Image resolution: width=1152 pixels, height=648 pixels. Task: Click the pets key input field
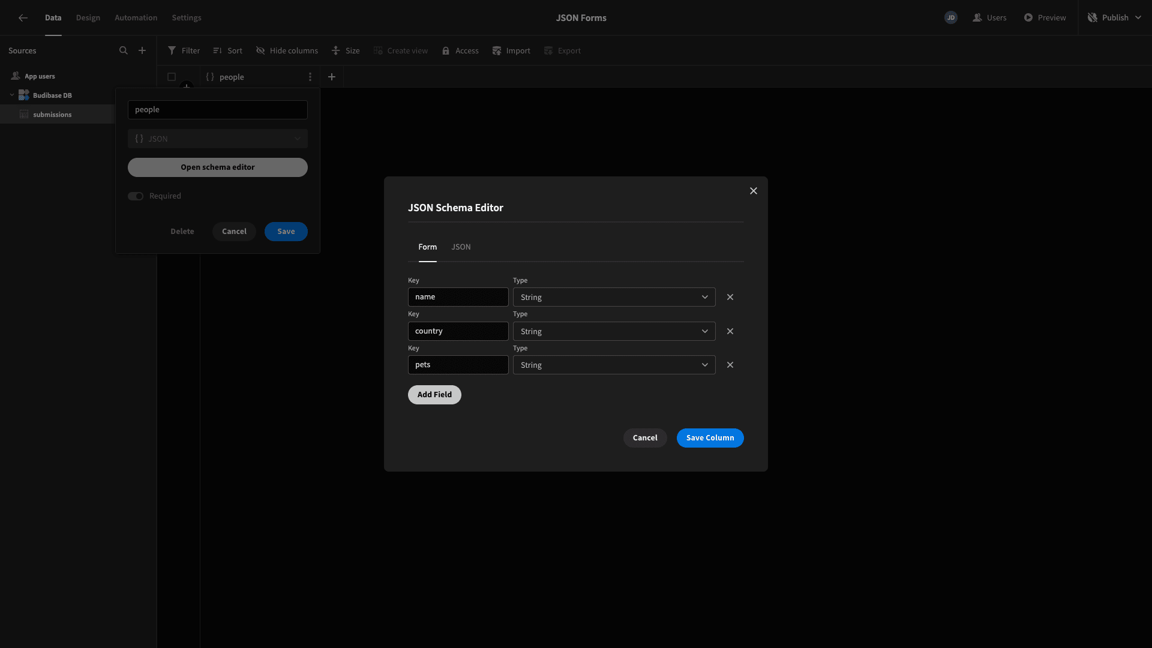pos(458,365)
